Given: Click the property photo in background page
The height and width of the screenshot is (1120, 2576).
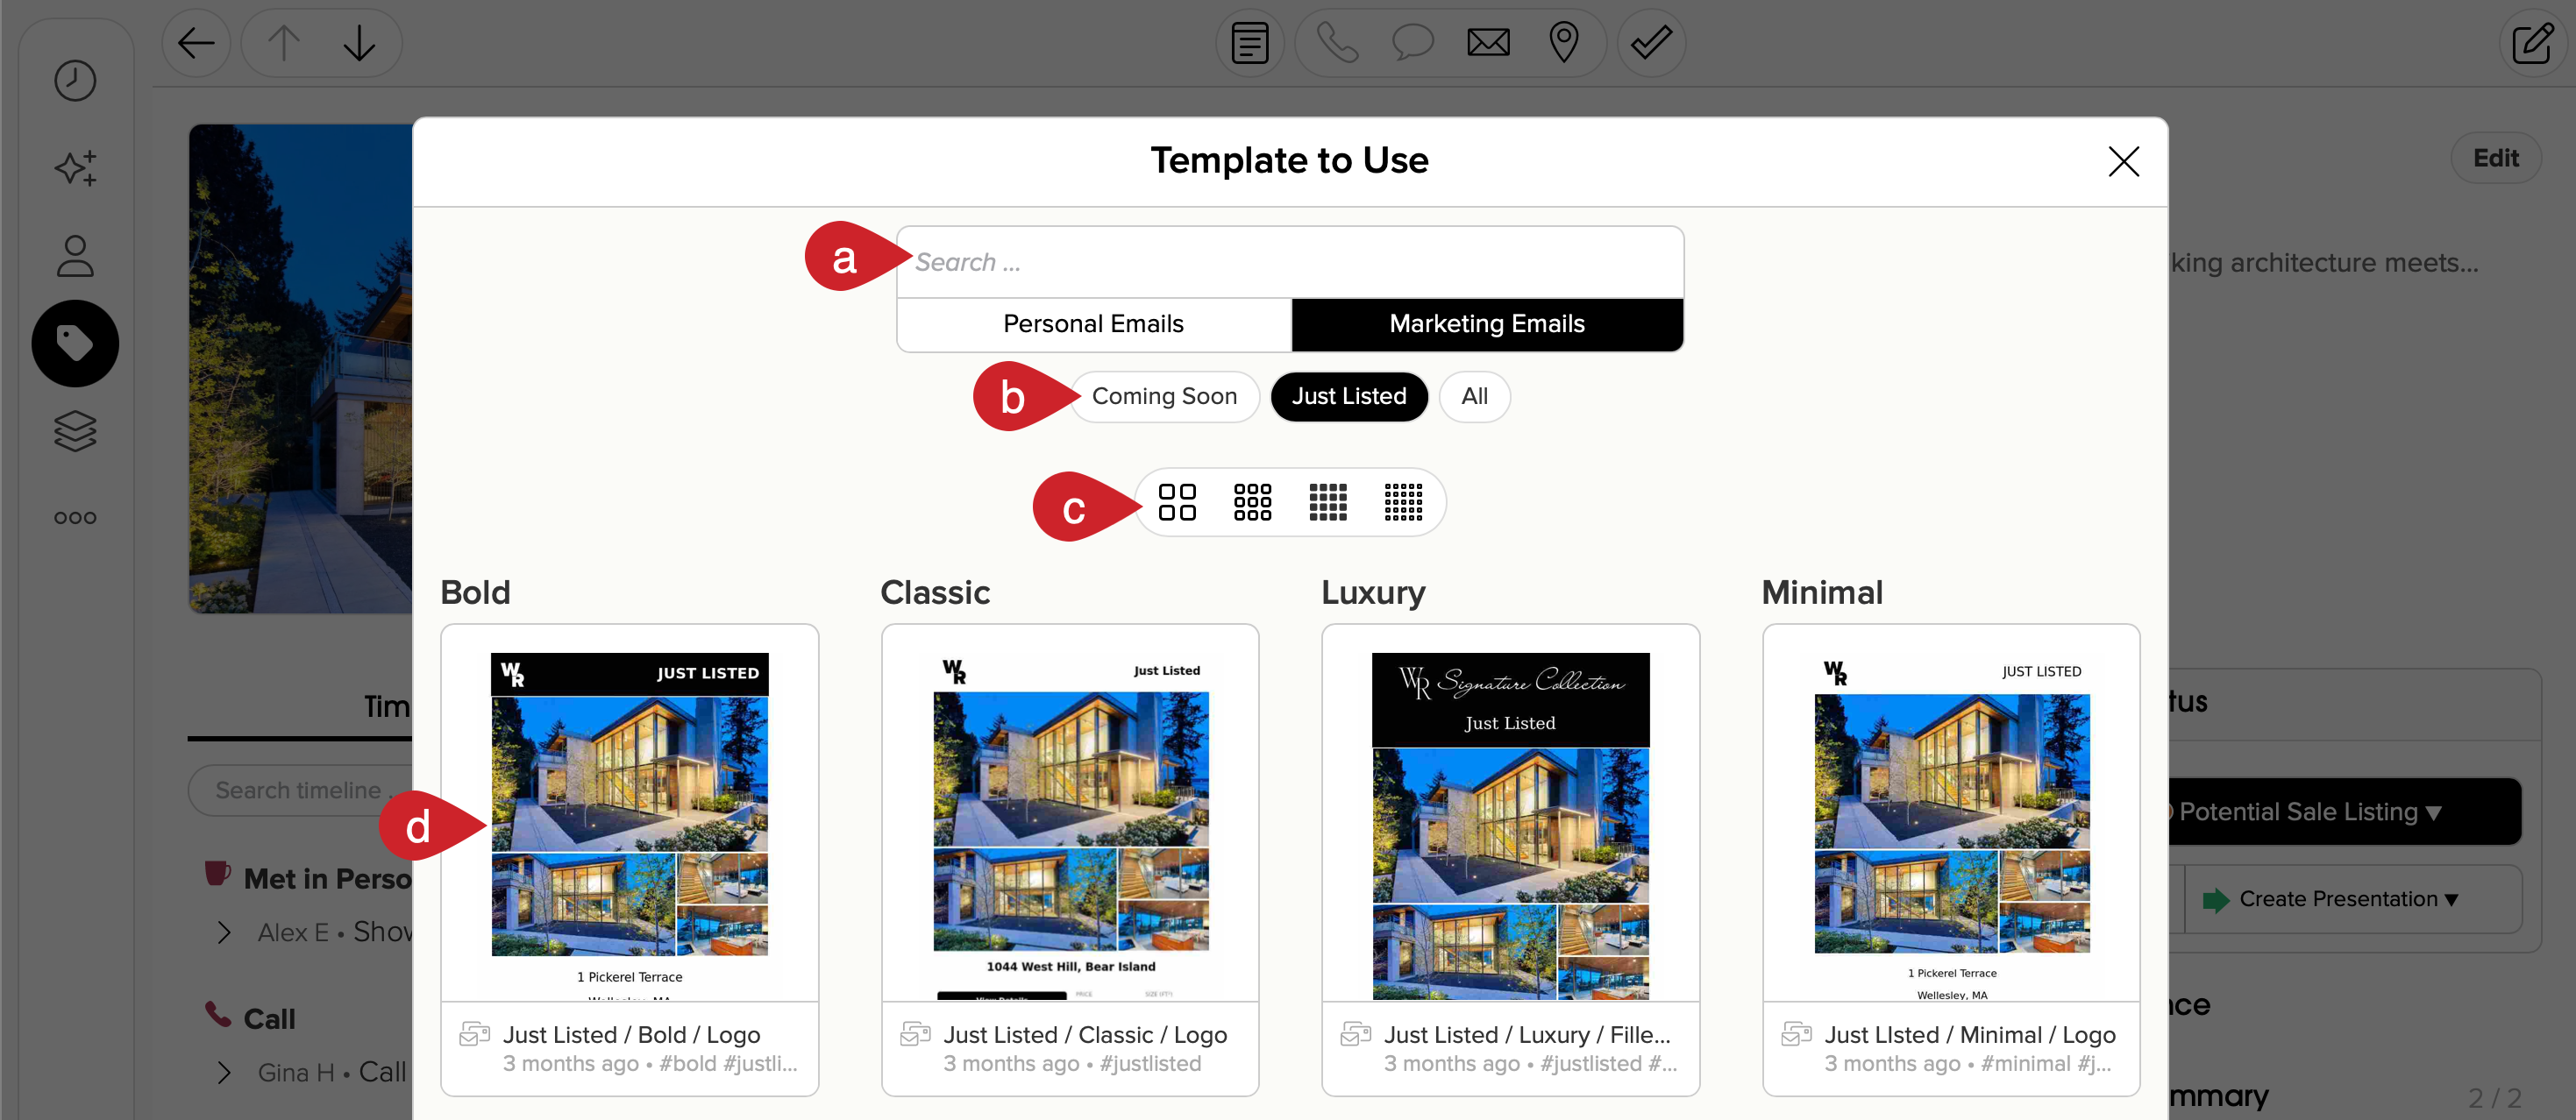Looking at the screenshot, I should [300, 369].
